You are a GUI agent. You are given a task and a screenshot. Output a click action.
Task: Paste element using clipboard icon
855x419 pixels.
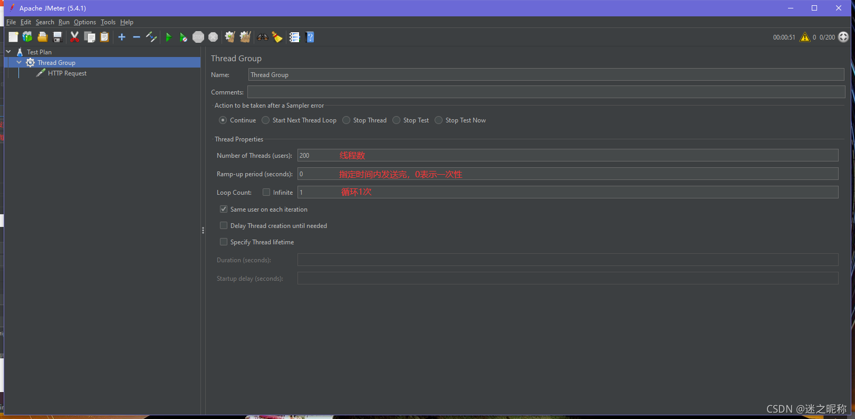point(104,37)
